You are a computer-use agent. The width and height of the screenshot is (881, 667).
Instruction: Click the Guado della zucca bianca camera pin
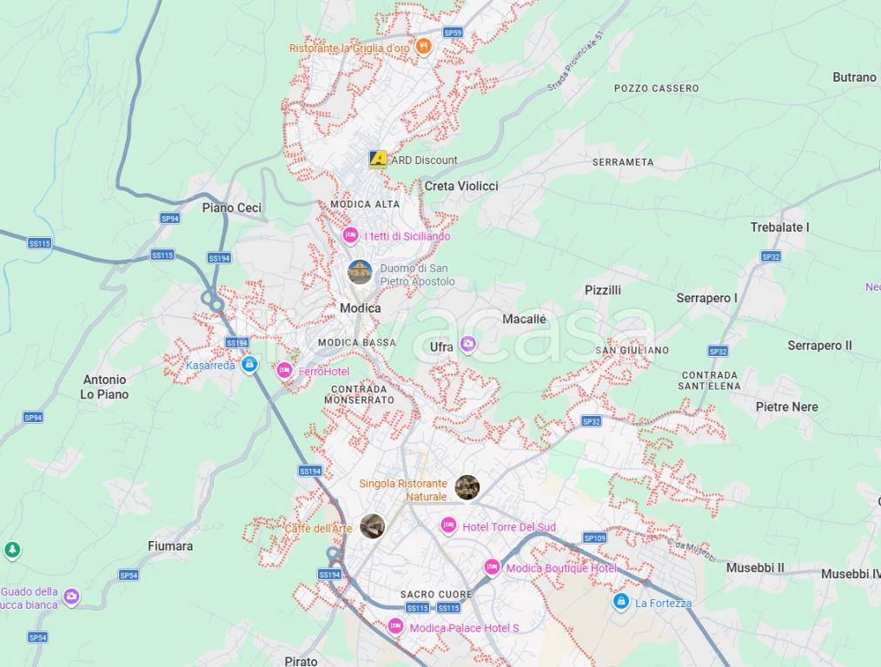pos(70,597)
